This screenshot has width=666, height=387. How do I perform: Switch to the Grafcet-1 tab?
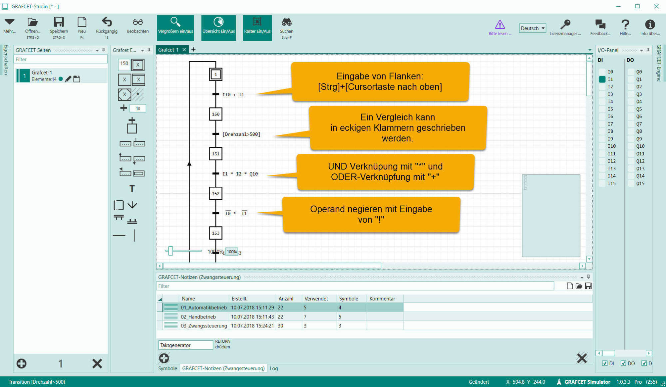click(168, 50)
